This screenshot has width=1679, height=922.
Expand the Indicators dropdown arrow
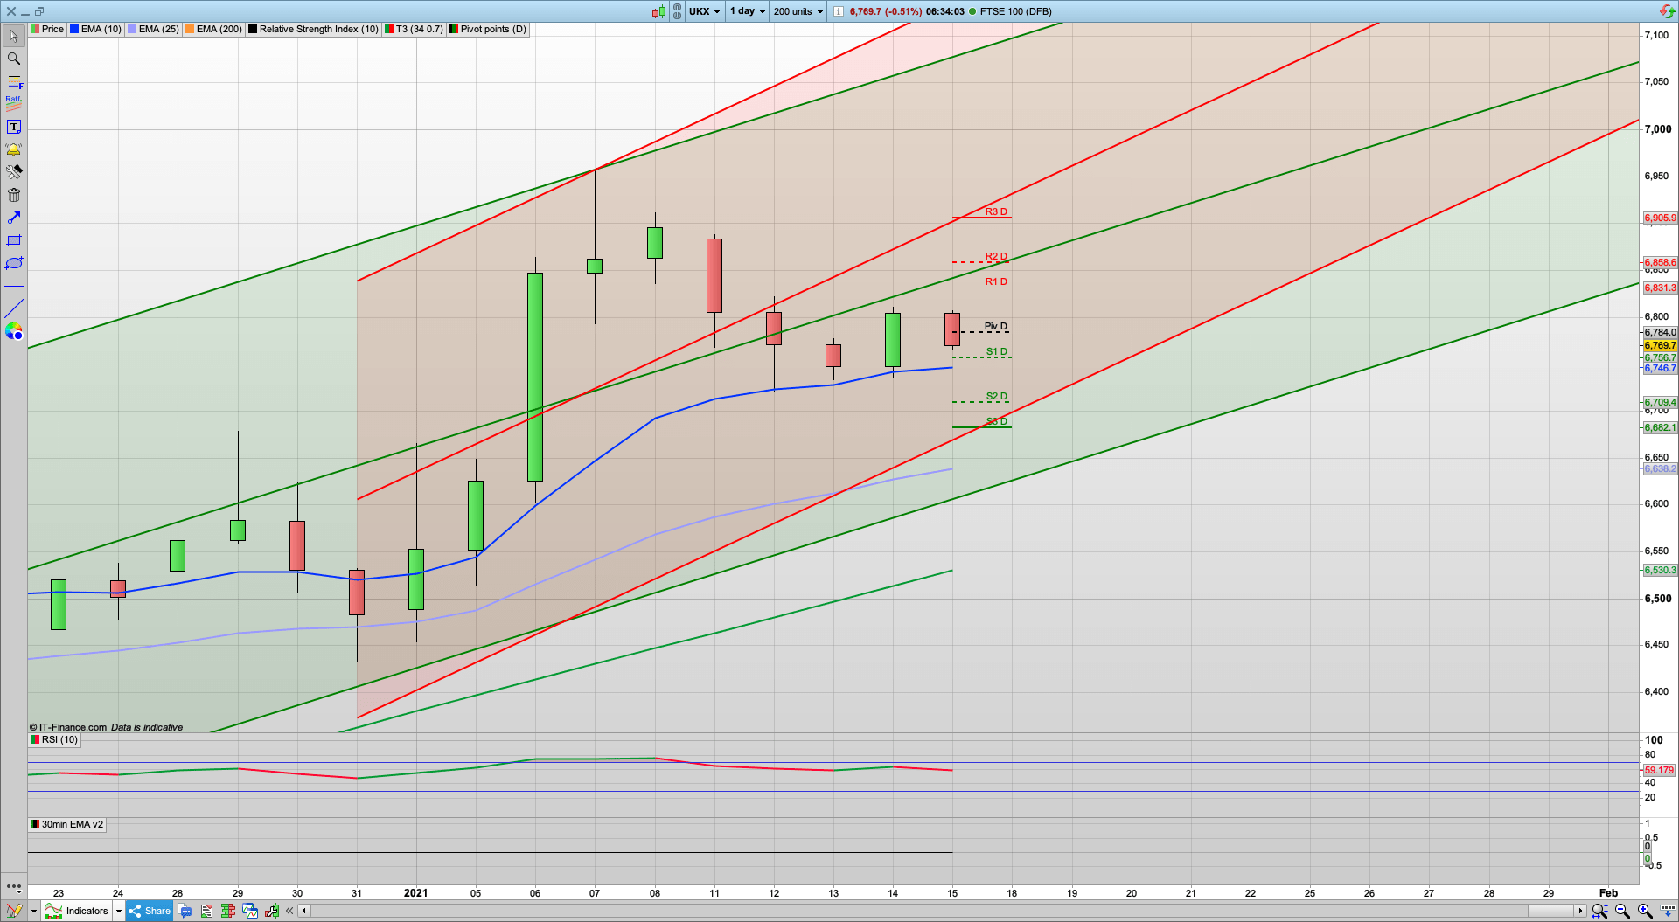coord(119,911)
